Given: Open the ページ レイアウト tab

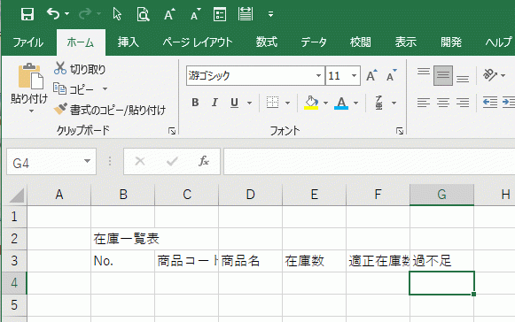Looking at the screenshot, I should [x=198, y=42].
